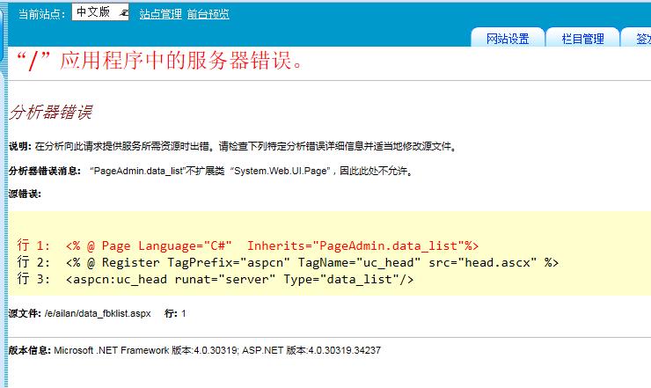Viewport: 651px width, 388px height.
Task: Click the italic 分析器错误 subheading
Action: 50,113
